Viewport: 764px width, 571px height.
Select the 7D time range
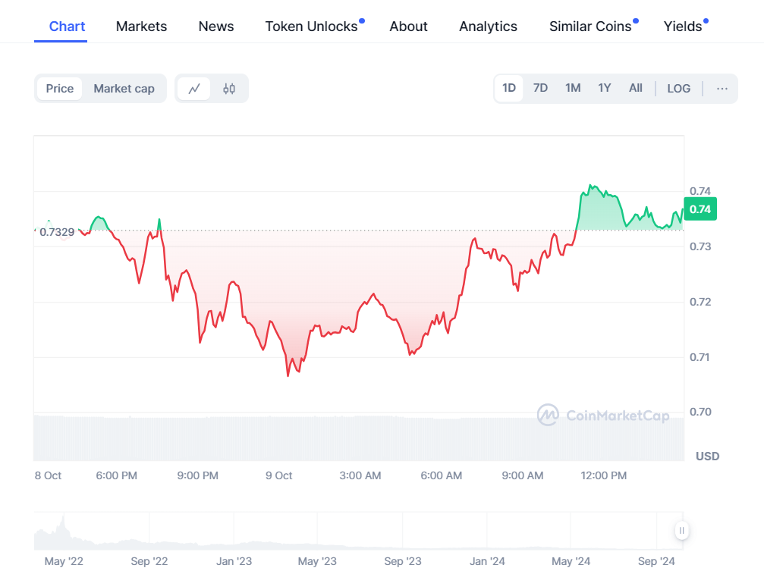pyautogui.click(x=540, y=88)
